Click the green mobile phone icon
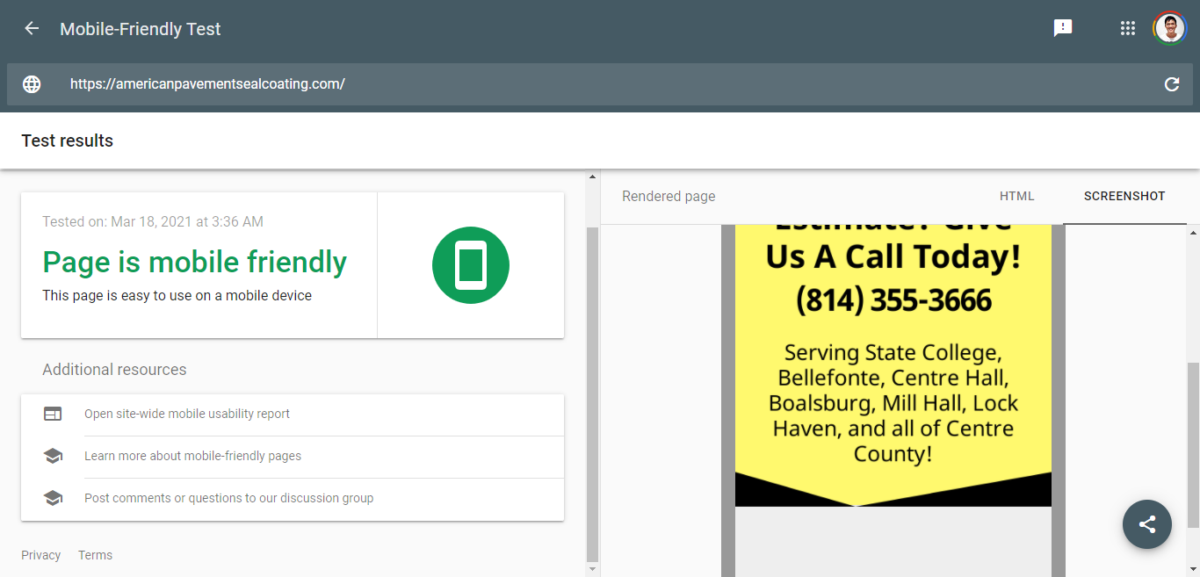This screenshot has height=577, width=1200. click(x=471, y=265)
